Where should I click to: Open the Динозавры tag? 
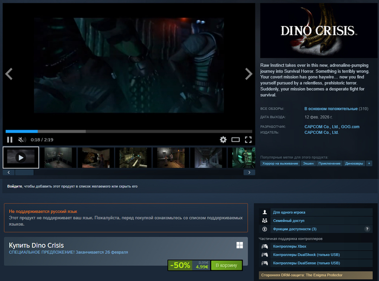[355, 163]
